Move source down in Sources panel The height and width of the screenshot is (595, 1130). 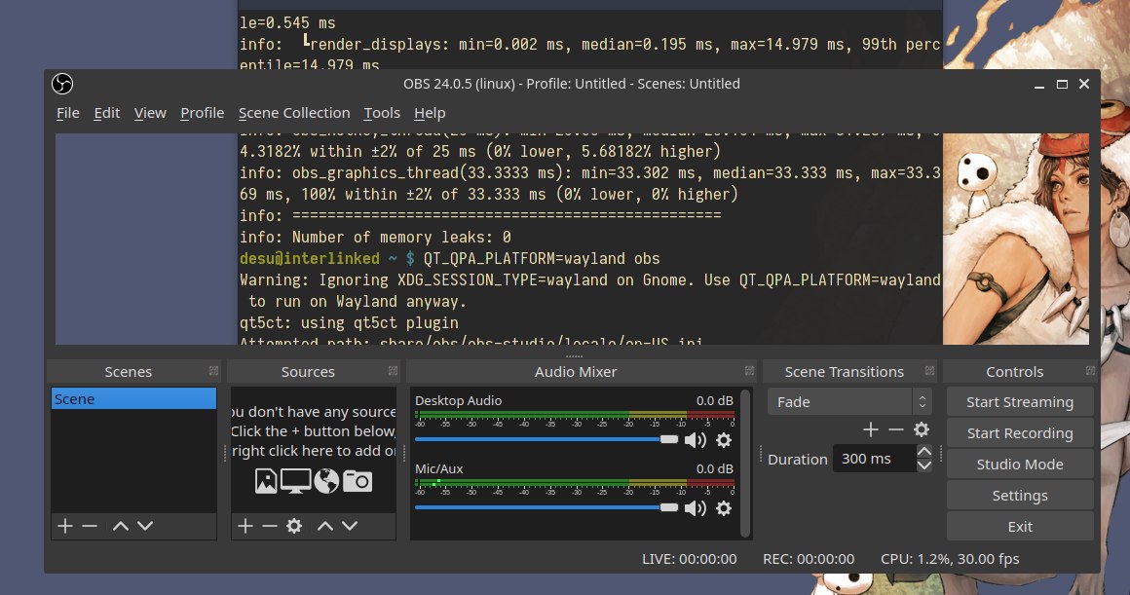point(350,526)
